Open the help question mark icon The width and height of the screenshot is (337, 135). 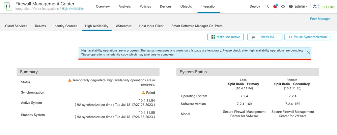tap(291, 6)
